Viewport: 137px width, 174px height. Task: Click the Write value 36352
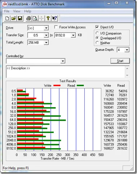coord(110,91)
